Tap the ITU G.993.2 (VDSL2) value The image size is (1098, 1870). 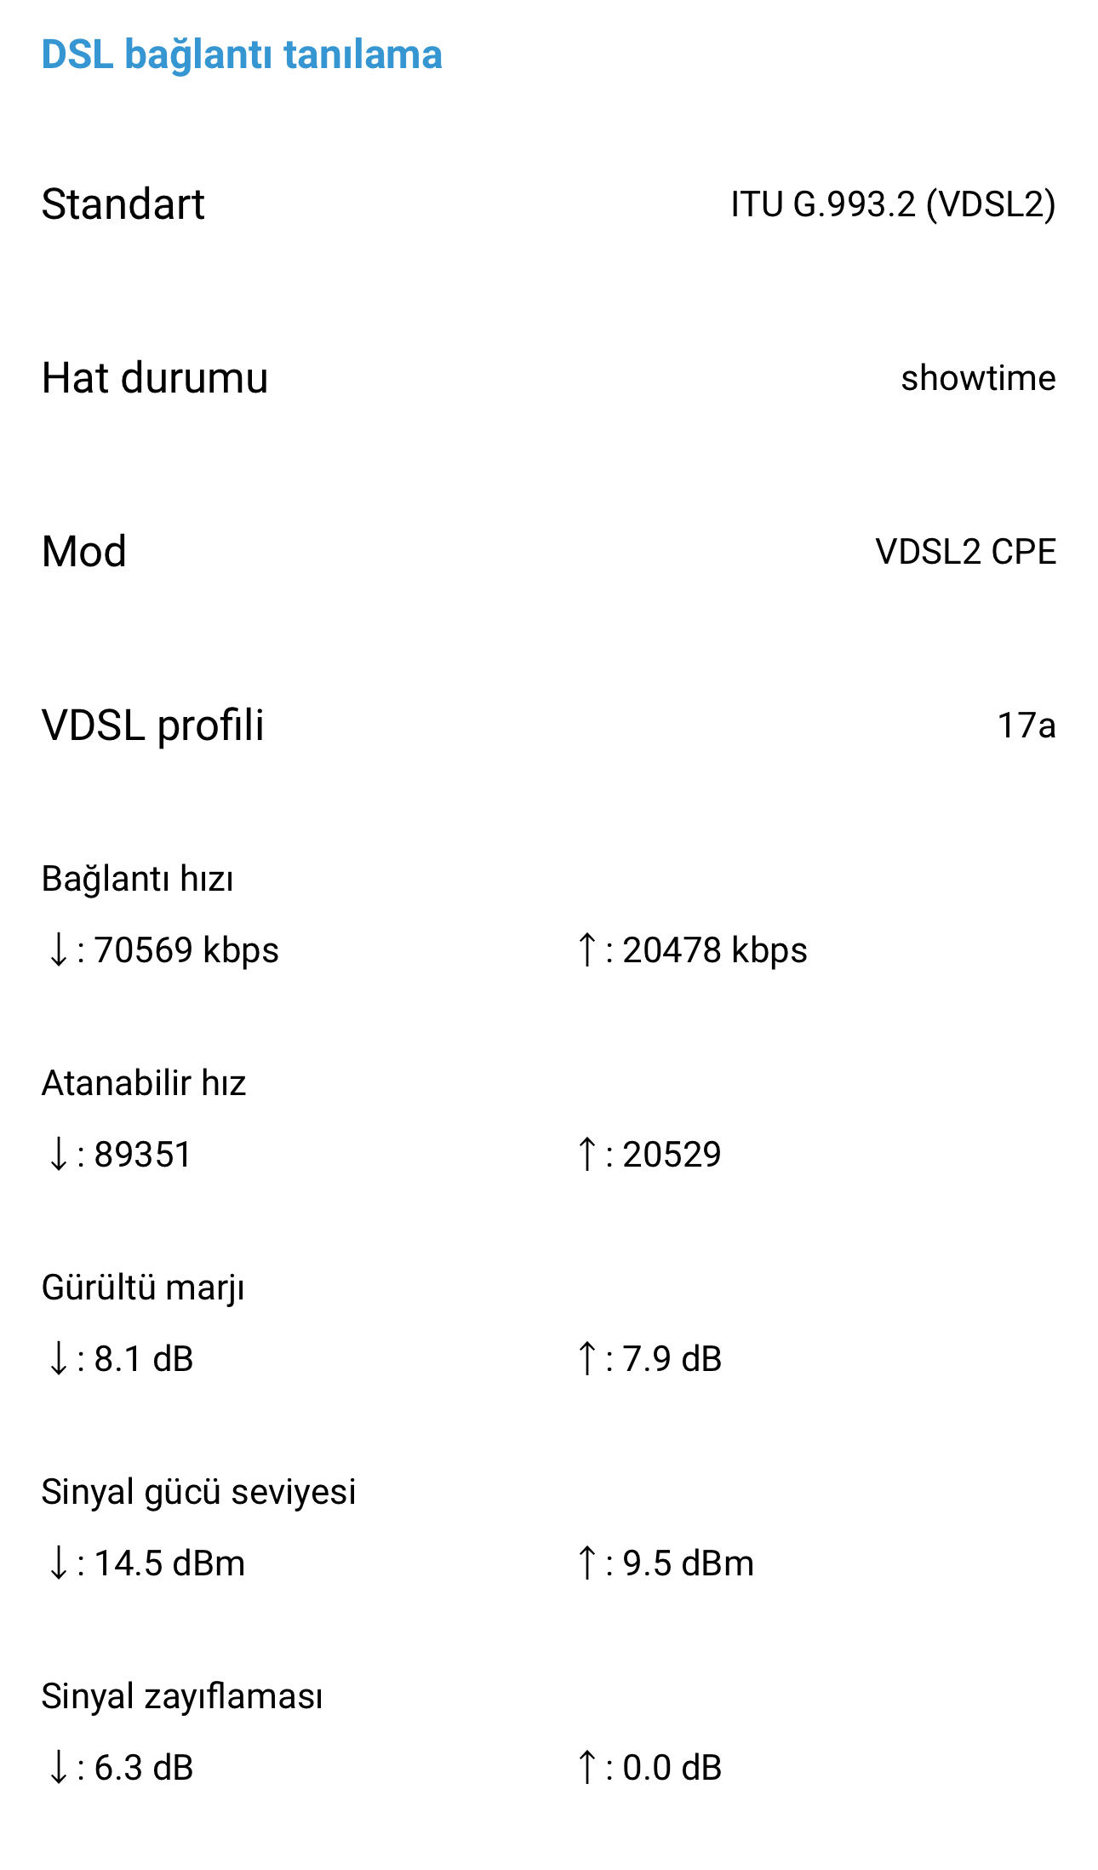coord(893,204)
